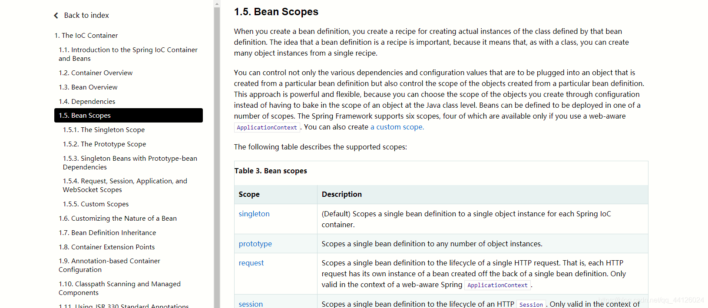The height and width of the screenshot is (308, 708).
Task: Navigate to 1.2 Container Overview
Action: tap(96, 73)
